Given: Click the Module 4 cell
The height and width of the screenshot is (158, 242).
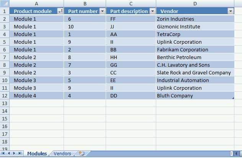Looking at the screenshot, I should 37,95.
